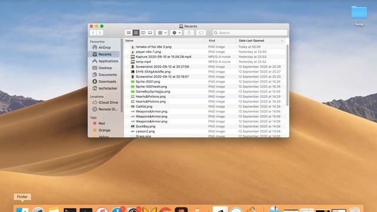
Task: Sort by the Date Last Opened header
Action: point(252,41)
